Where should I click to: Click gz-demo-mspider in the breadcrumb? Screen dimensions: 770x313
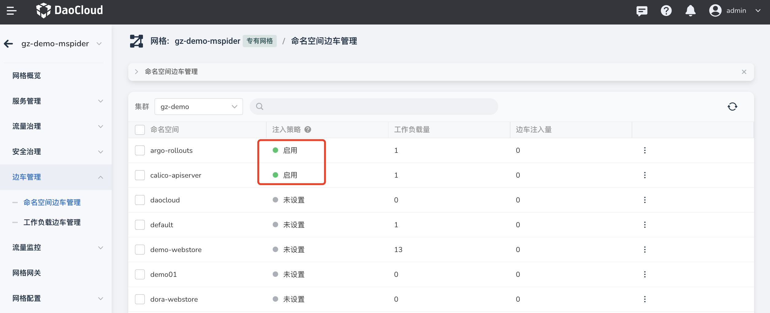pyautogui.click(x=207, y=41)
